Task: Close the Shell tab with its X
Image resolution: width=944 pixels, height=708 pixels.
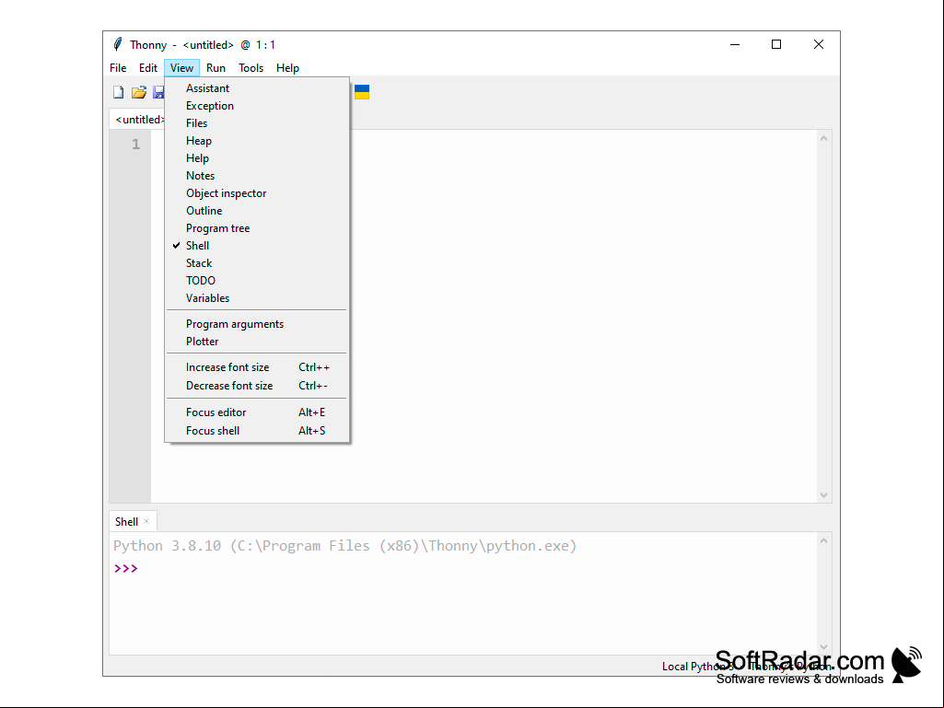Action: [x=146, y=521]
